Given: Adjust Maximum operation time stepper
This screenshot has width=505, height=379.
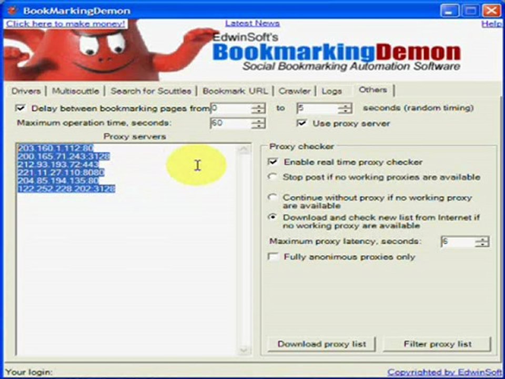Looking at the screenshot, I should 259,123.
